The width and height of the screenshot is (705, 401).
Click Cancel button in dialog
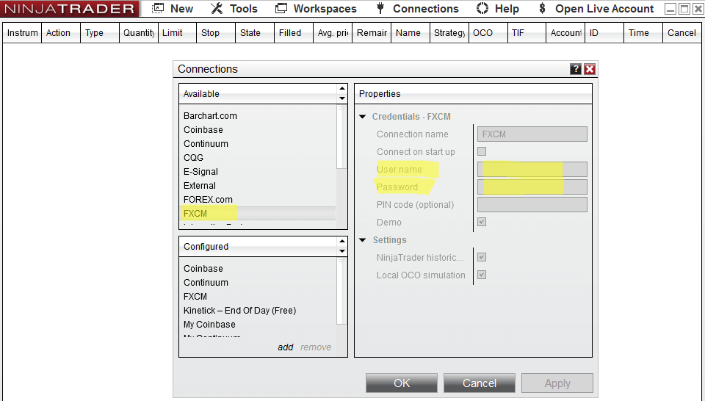480,383
